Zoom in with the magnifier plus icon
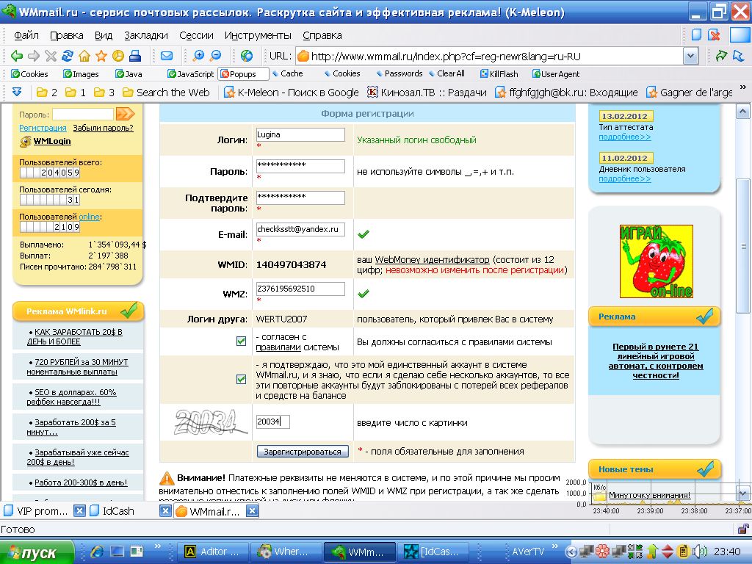The height and width of the screenshot is (564, 752). (x=198, y=56)
